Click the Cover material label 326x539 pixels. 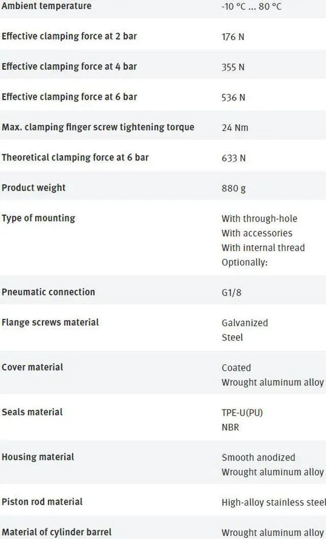point(33,367)
